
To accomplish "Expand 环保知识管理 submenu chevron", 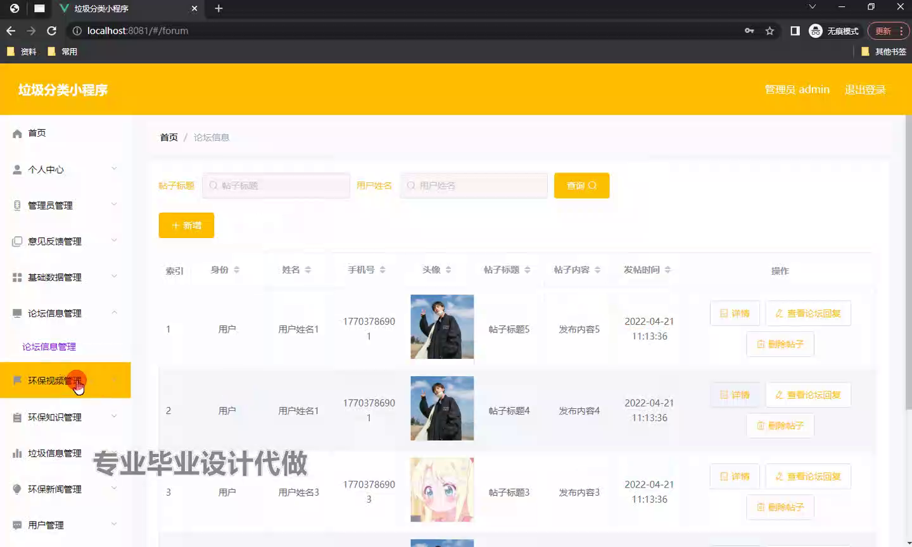I will (114, 416).
